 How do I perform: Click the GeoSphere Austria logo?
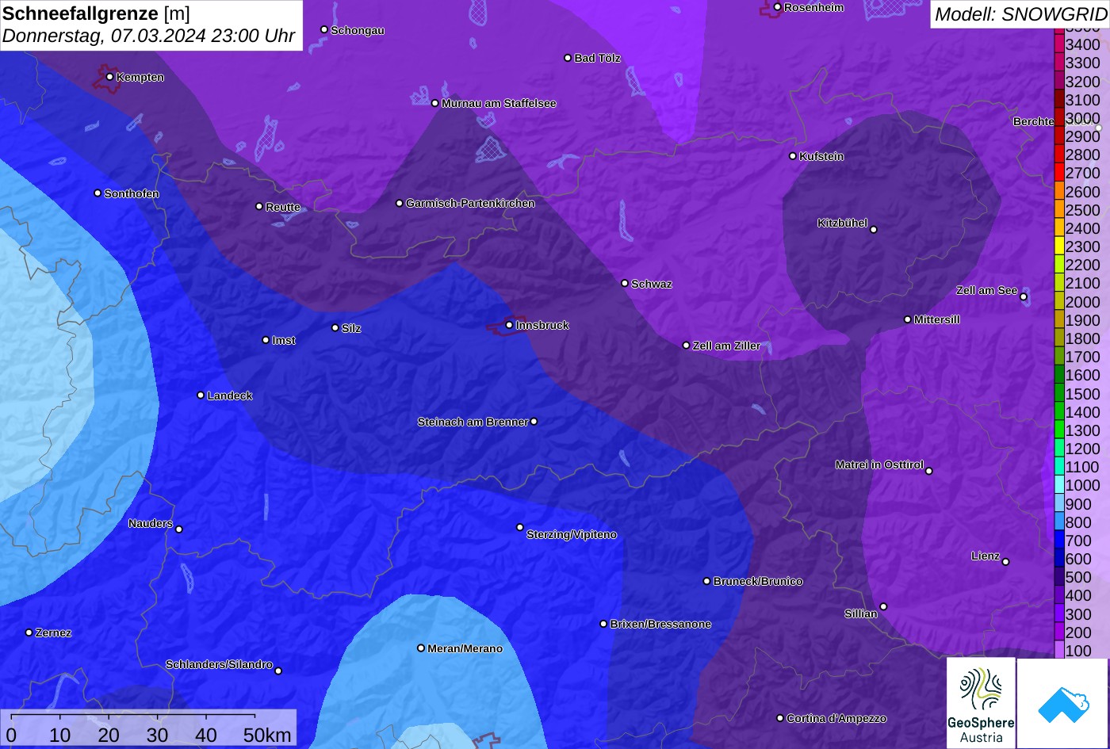(981, 703)
